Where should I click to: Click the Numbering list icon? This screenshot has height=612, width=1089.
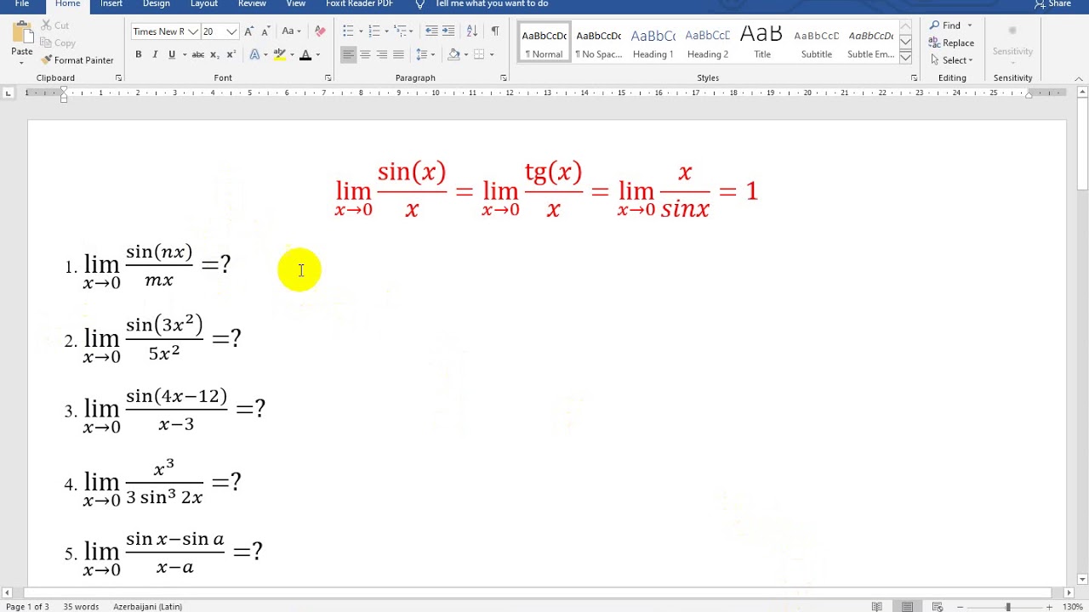[374, 31]
